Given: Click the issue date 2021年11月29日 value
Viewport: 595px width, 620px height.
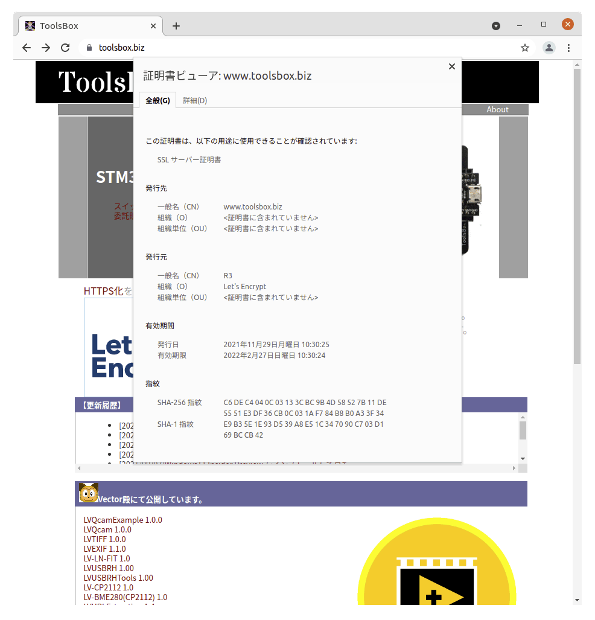Looking at the screenshot, I should point(276,345).
